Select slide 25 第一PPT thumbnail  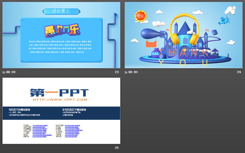[61, 111]
